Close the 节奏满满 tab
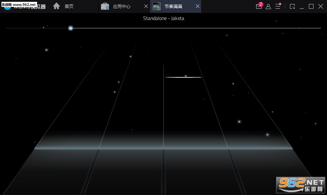Viewport: 327px width, 195px height. pyautogui.click(x=198, y=6)
